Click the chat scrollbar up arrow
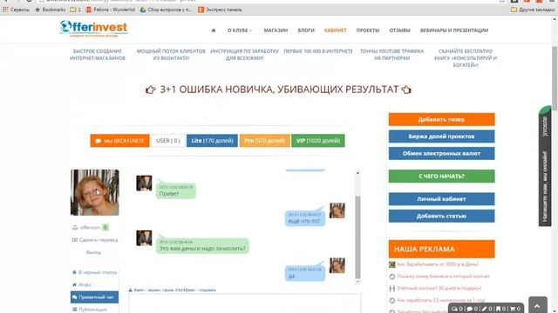Screen dimensions: 558x313 coord(357,173)
